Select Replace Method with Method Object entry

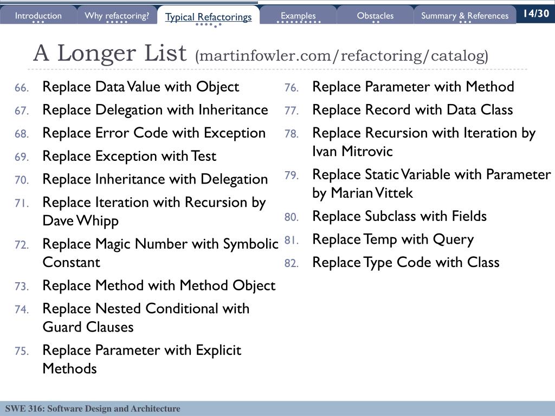point(159,286)
